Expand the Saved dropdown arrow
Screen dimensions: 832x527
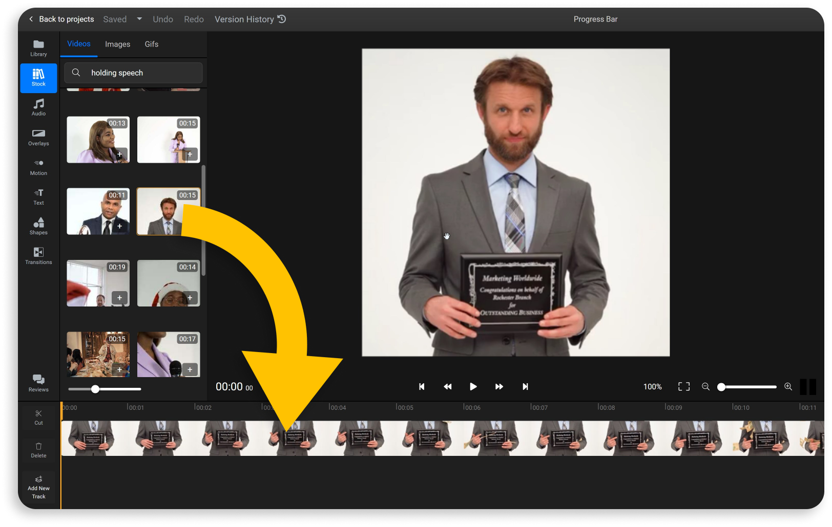[139, 19]
